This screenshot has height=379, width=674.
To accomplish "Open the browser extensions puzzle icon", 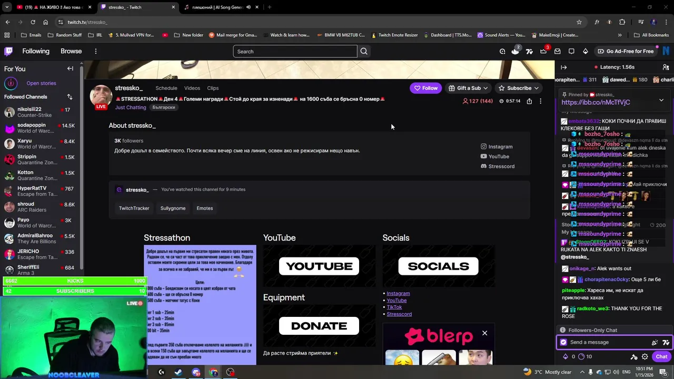I will pos(622,22).
